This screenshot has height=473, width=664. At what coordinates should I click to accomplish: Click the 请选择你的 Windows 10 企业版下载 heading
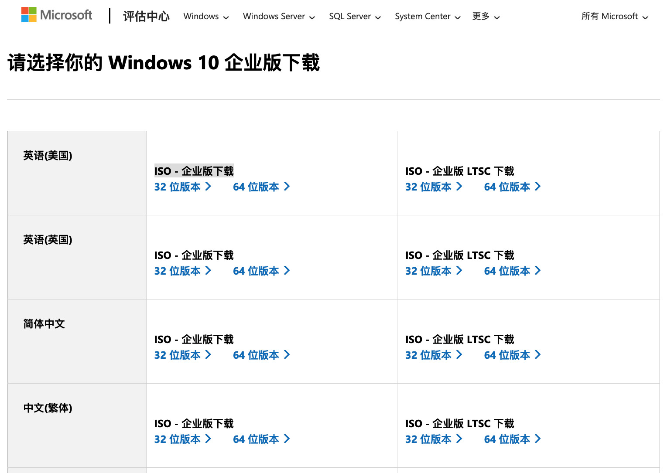[164, 62]
